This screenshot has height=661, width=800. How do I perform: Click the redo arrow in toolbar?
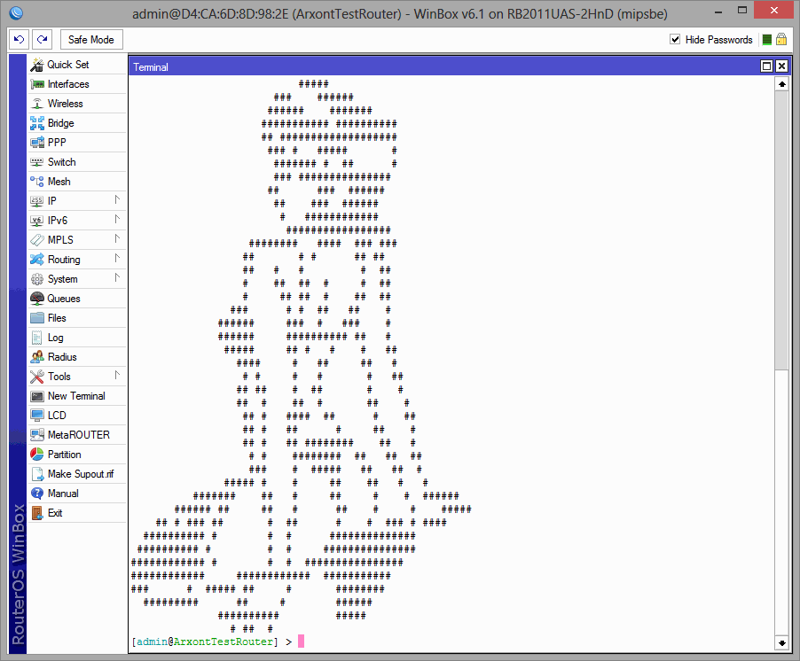coord(42,40)
